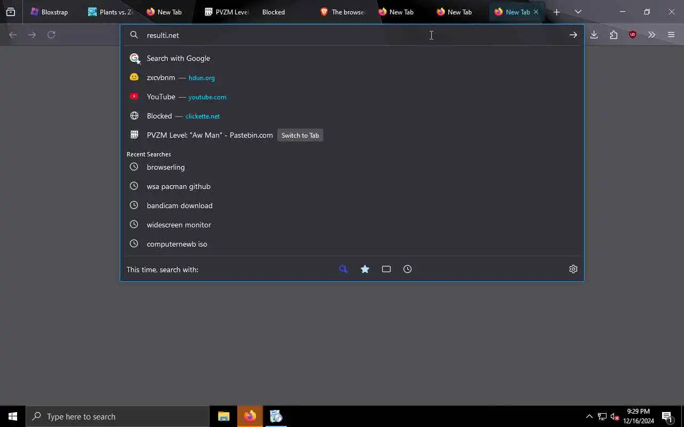Open the Downloads panel

click(x=594, y=35)
